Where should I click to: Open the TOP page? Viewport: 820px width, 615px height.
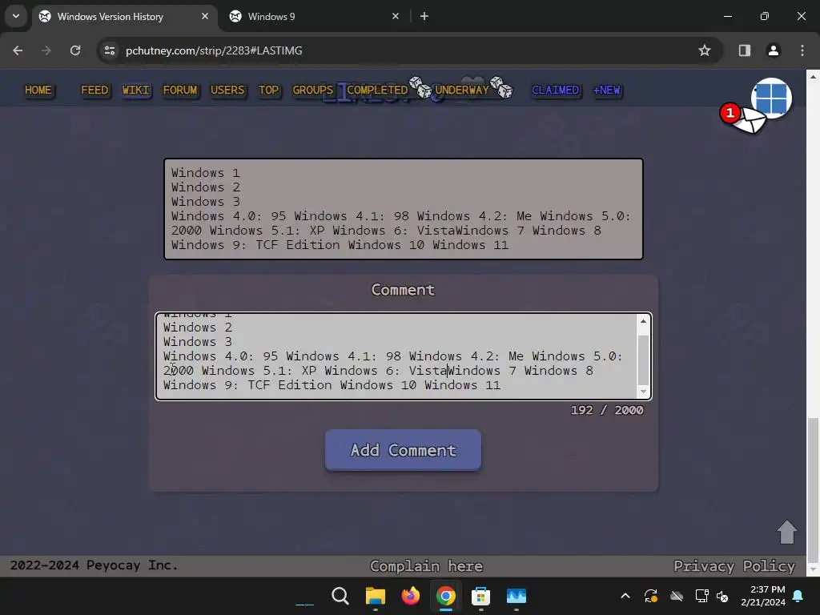click(x=269, y=90)
